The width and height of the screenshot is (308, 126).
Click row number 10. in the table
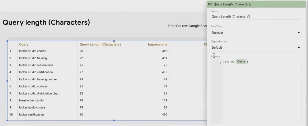click(x=11, y=115)
